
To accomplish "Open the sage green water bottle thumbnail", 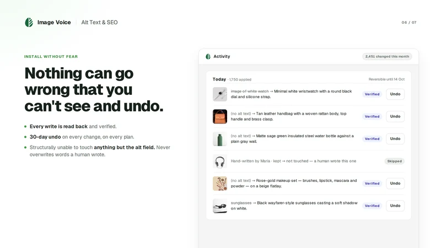I will pos(220,139).
